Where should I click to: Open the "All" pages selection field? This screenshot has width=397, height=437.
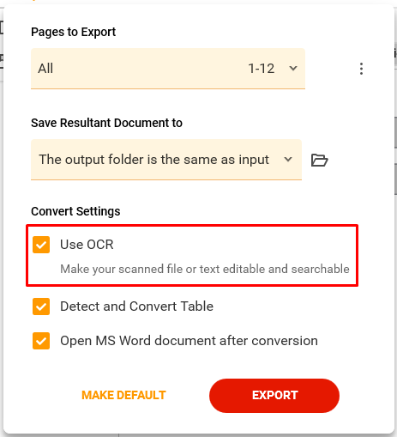(x=168, y=69)
